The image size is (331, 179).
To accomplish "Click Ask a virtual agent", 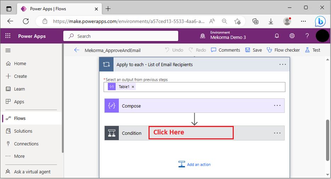I will tap(32, 172).
